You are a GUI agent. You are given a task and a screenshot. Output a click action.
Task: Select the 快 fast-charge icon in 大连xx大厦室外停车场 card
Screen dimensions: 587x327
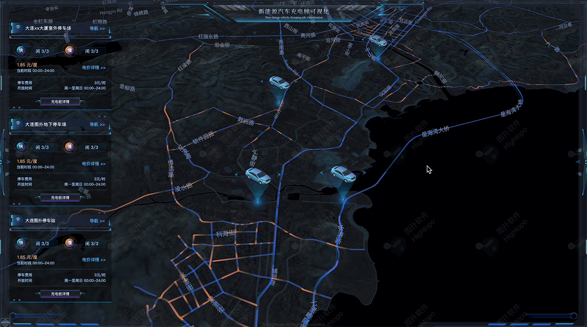pyautogui.click(x=21, y=50)
